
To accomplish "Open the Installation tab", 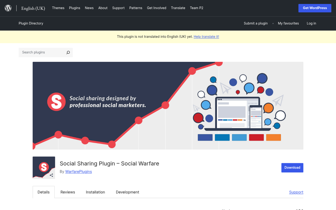I will tap(95, 192).
